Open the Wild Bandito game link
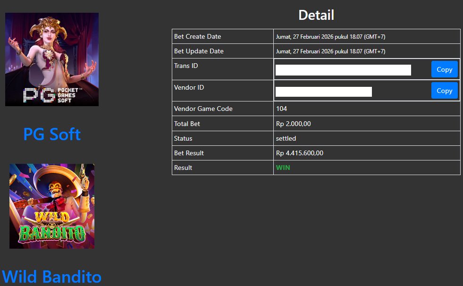Screen dimensions: 463x286 point(51,277)
